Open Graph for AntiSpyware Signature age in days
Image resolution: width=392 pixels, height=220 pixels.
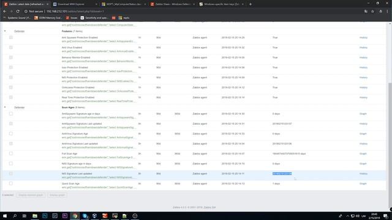(363, 114)
